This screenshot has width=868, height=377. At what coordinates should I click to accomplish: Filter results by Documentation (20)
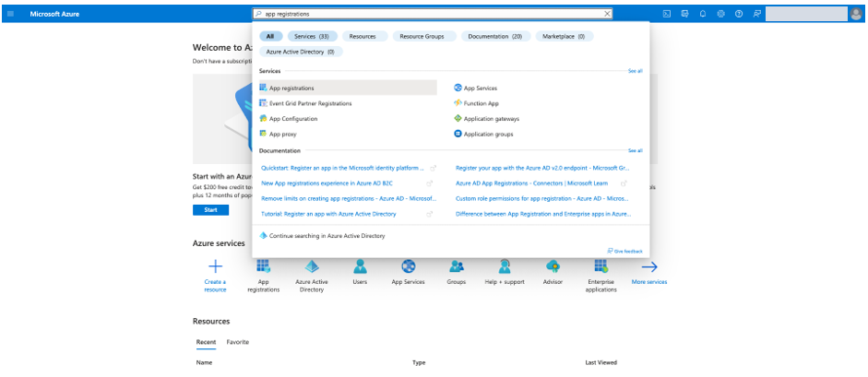pyautogui.click(x=495, y=36)
